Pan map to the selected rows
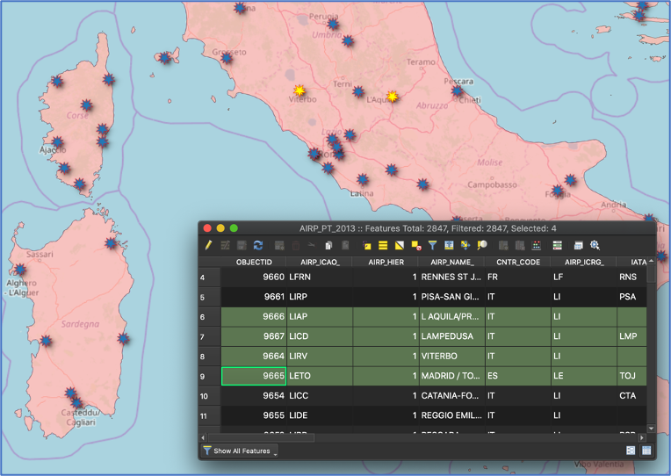The image size is (671, 476). tap(465, 246)
